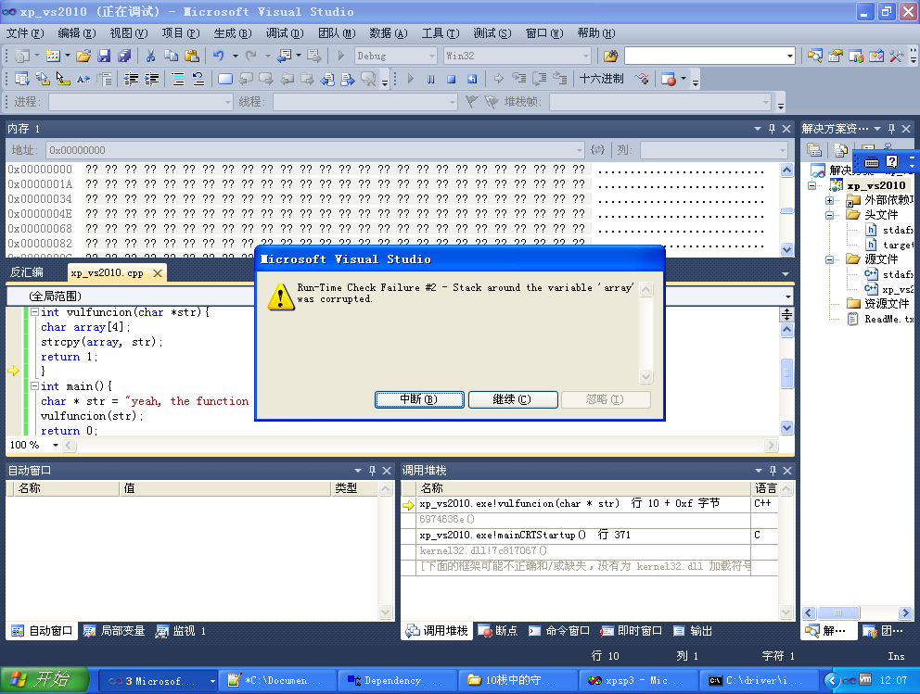Undo last action with the undo arrow
920x694 pixels.
(x=218, y=56)
